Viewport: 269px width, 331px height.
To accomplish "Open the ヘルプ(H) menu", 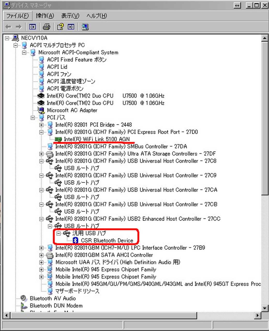I will point(96,16).
